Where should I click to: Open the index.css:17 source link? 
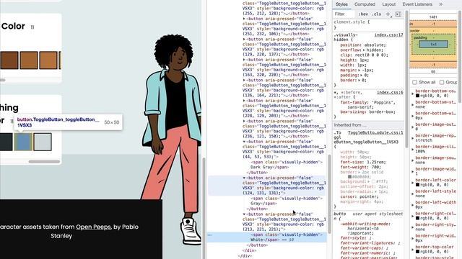pyautogui.click(x=388, y=35)
